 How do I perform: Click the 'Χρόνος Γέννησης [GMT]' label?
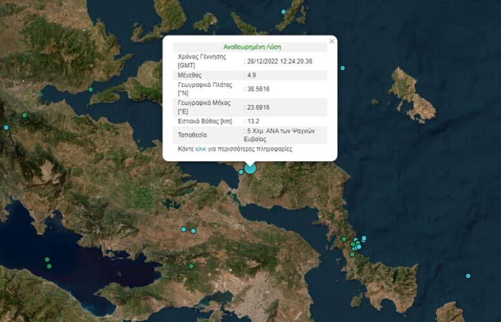click(202, 61)
